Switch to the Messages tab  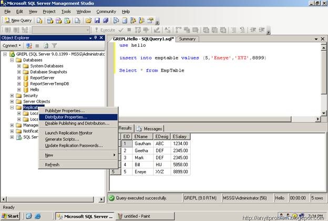[x=150, y=128]
